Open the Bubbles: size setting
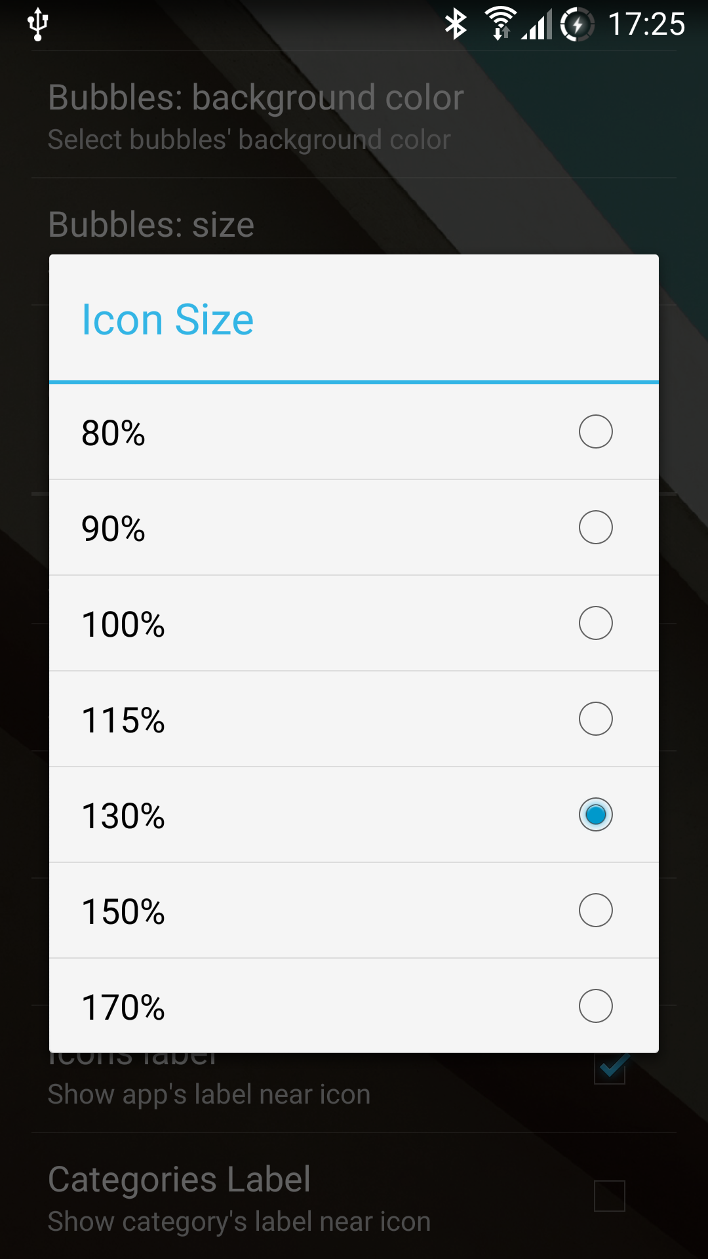This screenshot has height=1259, width=708. pyautogui.click(x=151, y=225)
